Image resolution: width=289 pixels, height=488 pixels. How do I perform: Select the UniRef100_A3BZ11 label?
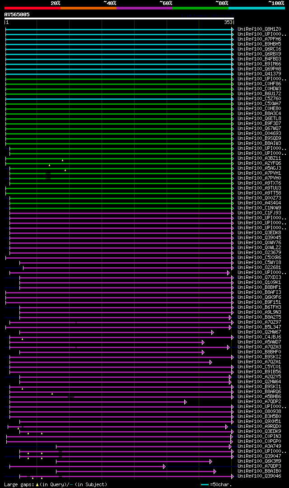pyautogui.click(x=259, y=159)
